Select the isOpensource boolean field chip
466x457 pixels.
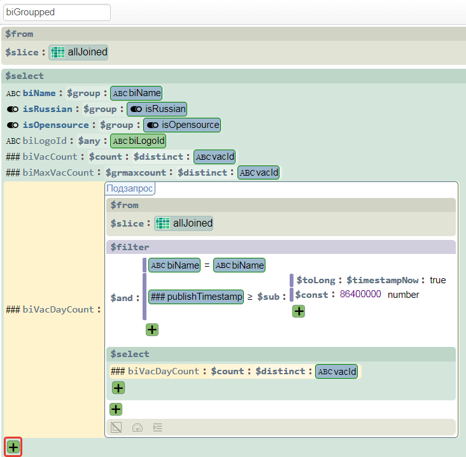pos(181,125)
